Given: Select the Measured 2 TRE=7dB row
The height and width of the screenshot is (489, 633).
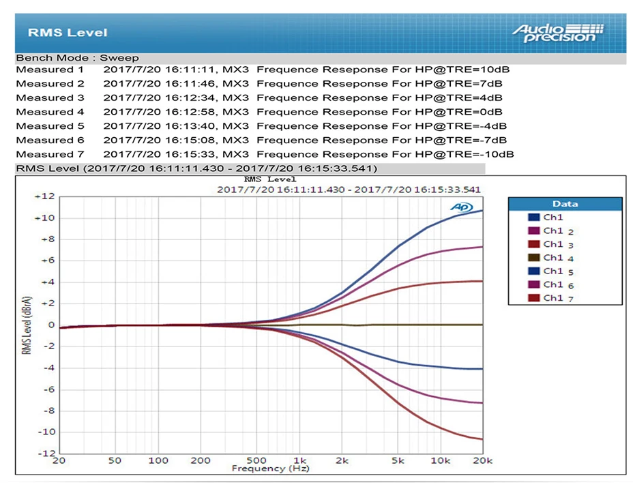Looking at the screenshot, I should tap(259, 84).
